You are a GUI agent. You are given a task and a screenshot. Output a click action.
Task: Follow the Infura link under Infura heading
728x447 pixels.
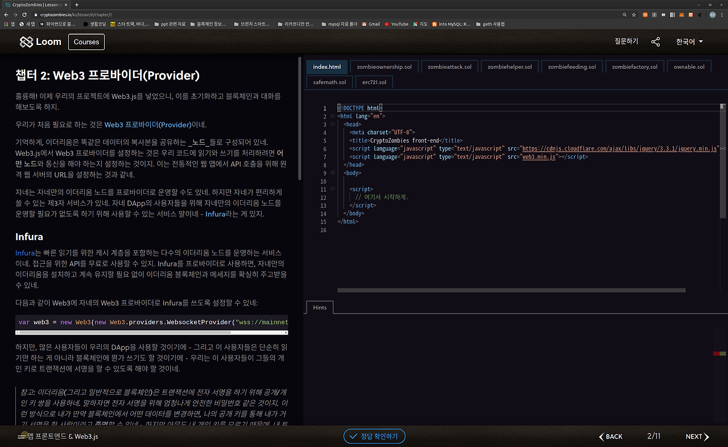coord(25,253)
